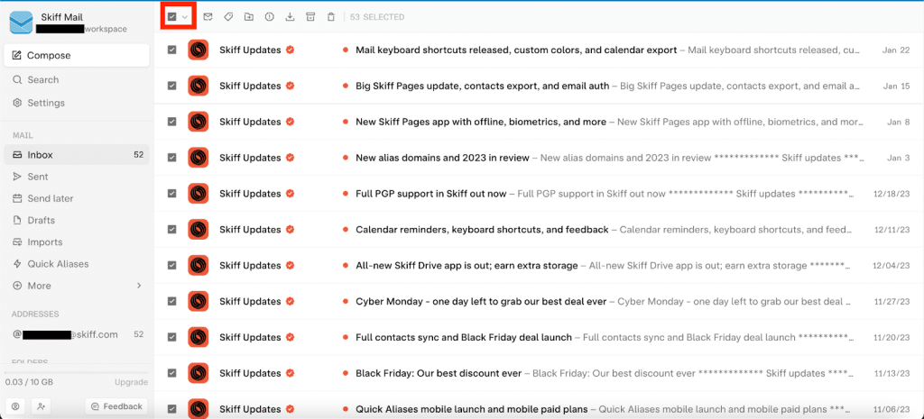This screenshot has height=419, width=924.
Task: Expand the More section chevron in sidebar
Action: click(140, 286)
